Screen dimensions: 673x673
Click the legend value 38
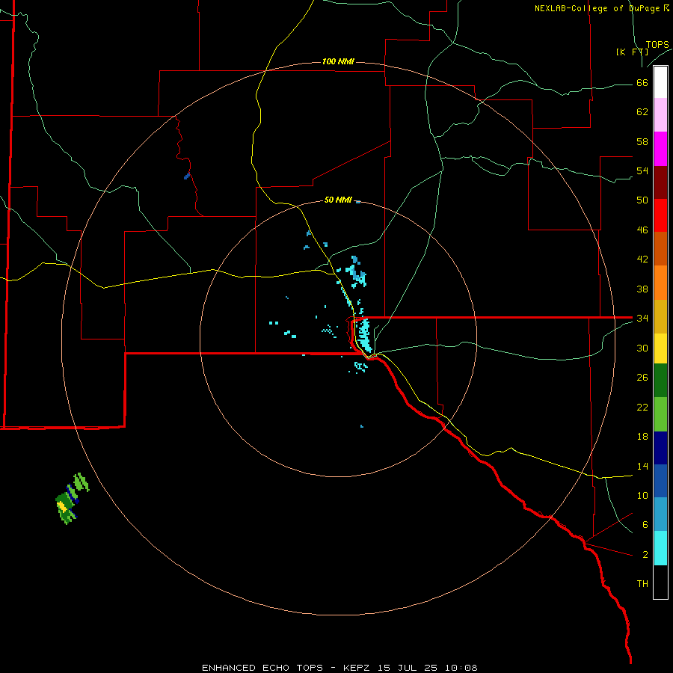(x=642, y=289)
